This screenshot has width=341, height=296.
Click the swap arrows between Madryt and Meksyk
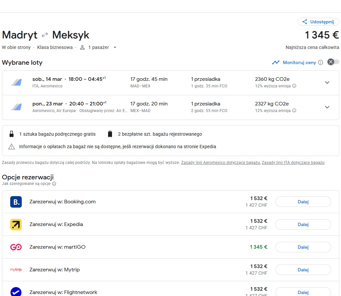(x=45, y=35)
